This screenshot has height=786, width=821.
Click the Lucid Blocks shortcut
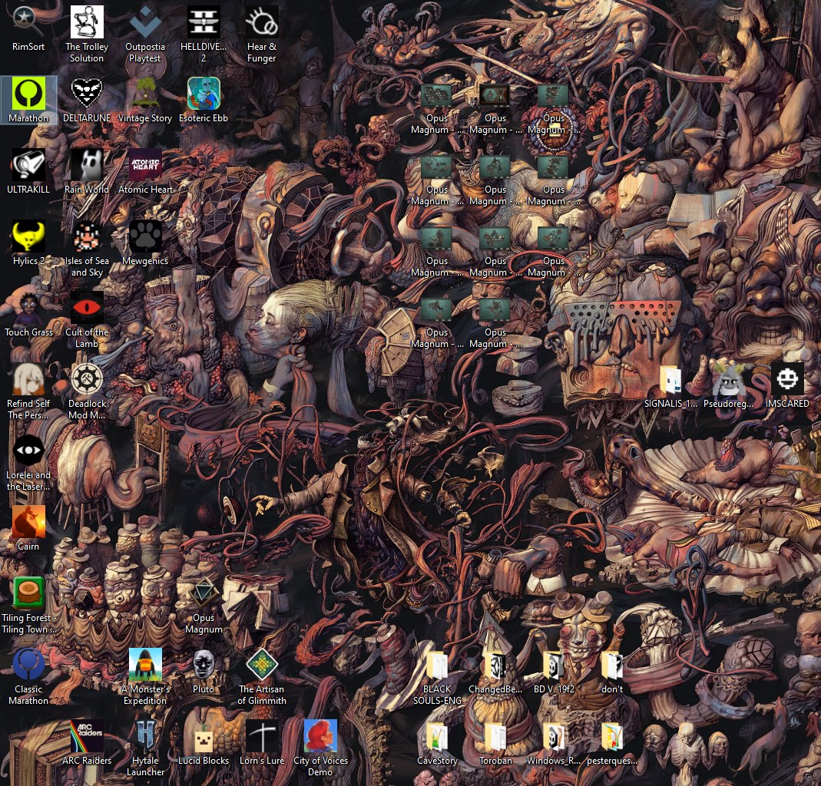coord(204,736)
